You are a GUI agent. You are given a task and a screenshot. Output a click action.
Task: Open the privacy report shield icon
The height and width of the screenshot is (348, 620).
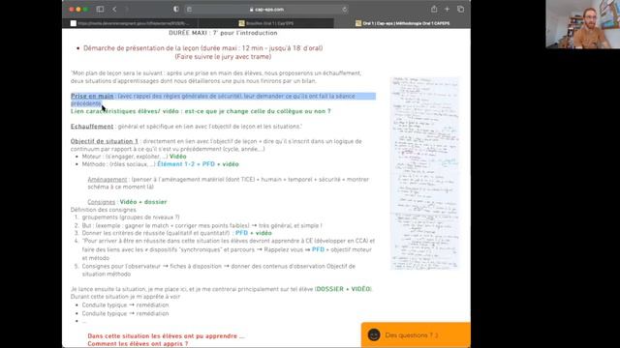[x=176, y=9]
